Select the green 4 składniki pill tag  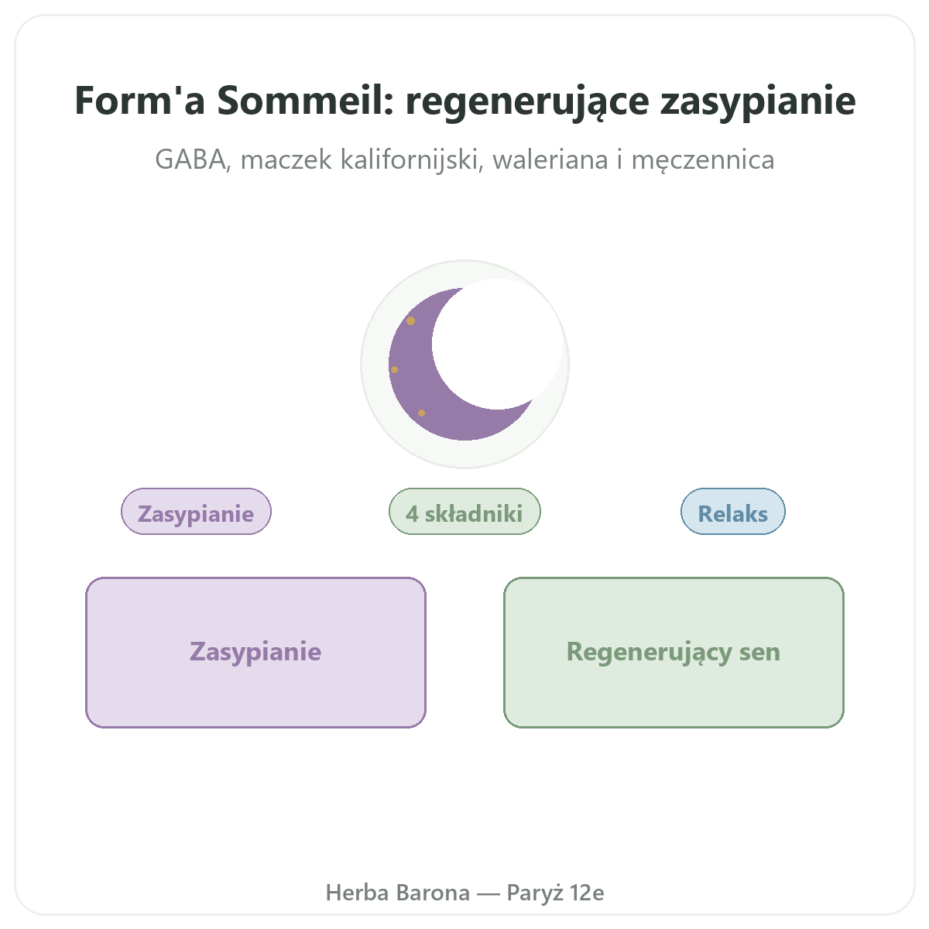pyautogui.click(x=464, y=512)
